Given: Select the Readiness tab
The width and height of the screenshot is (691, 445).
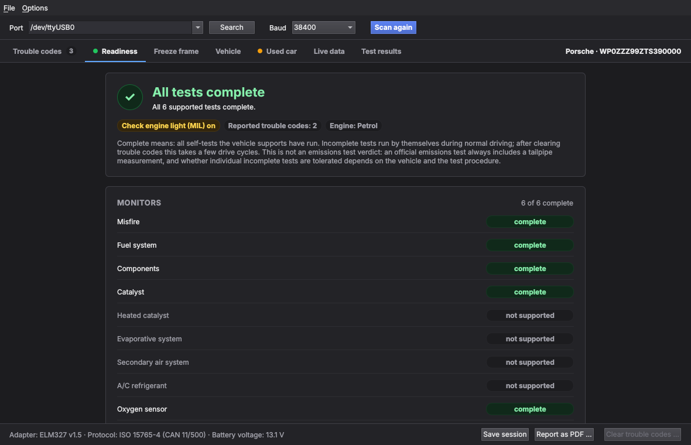Looking at the screenshot, I should 115,51.
